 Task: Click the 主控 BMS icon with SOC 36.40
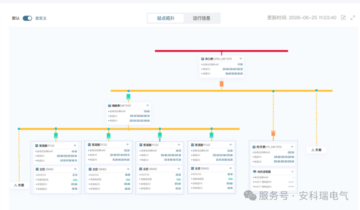coord(193,169)
